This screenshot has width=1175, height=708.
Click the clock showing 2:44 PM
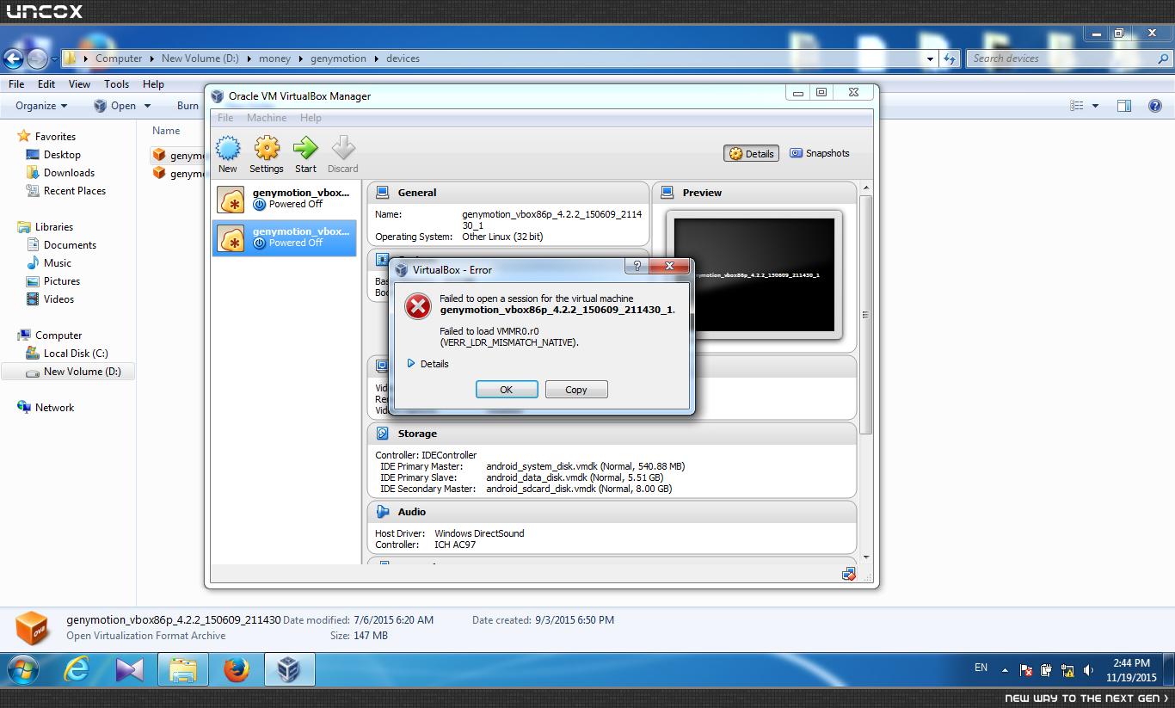pyautogui.click(x=1131, y=663)
